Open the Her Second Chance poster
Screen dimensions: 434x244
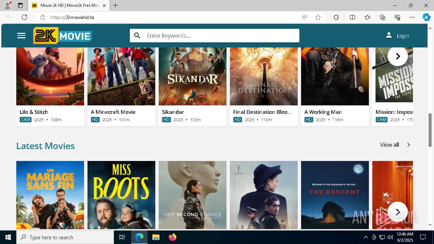193,195
